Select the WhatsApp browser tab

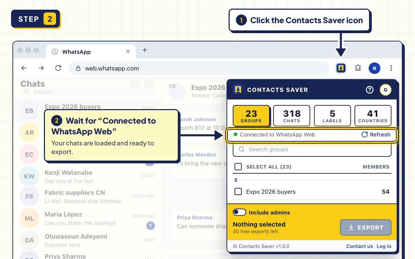(91, 52)
